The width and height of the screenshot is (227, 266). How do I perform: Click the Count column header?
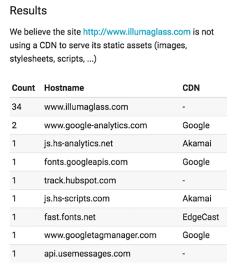click(x=23, y=88)
